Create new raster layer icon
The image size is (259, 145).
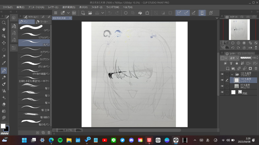tap(228, 68)
